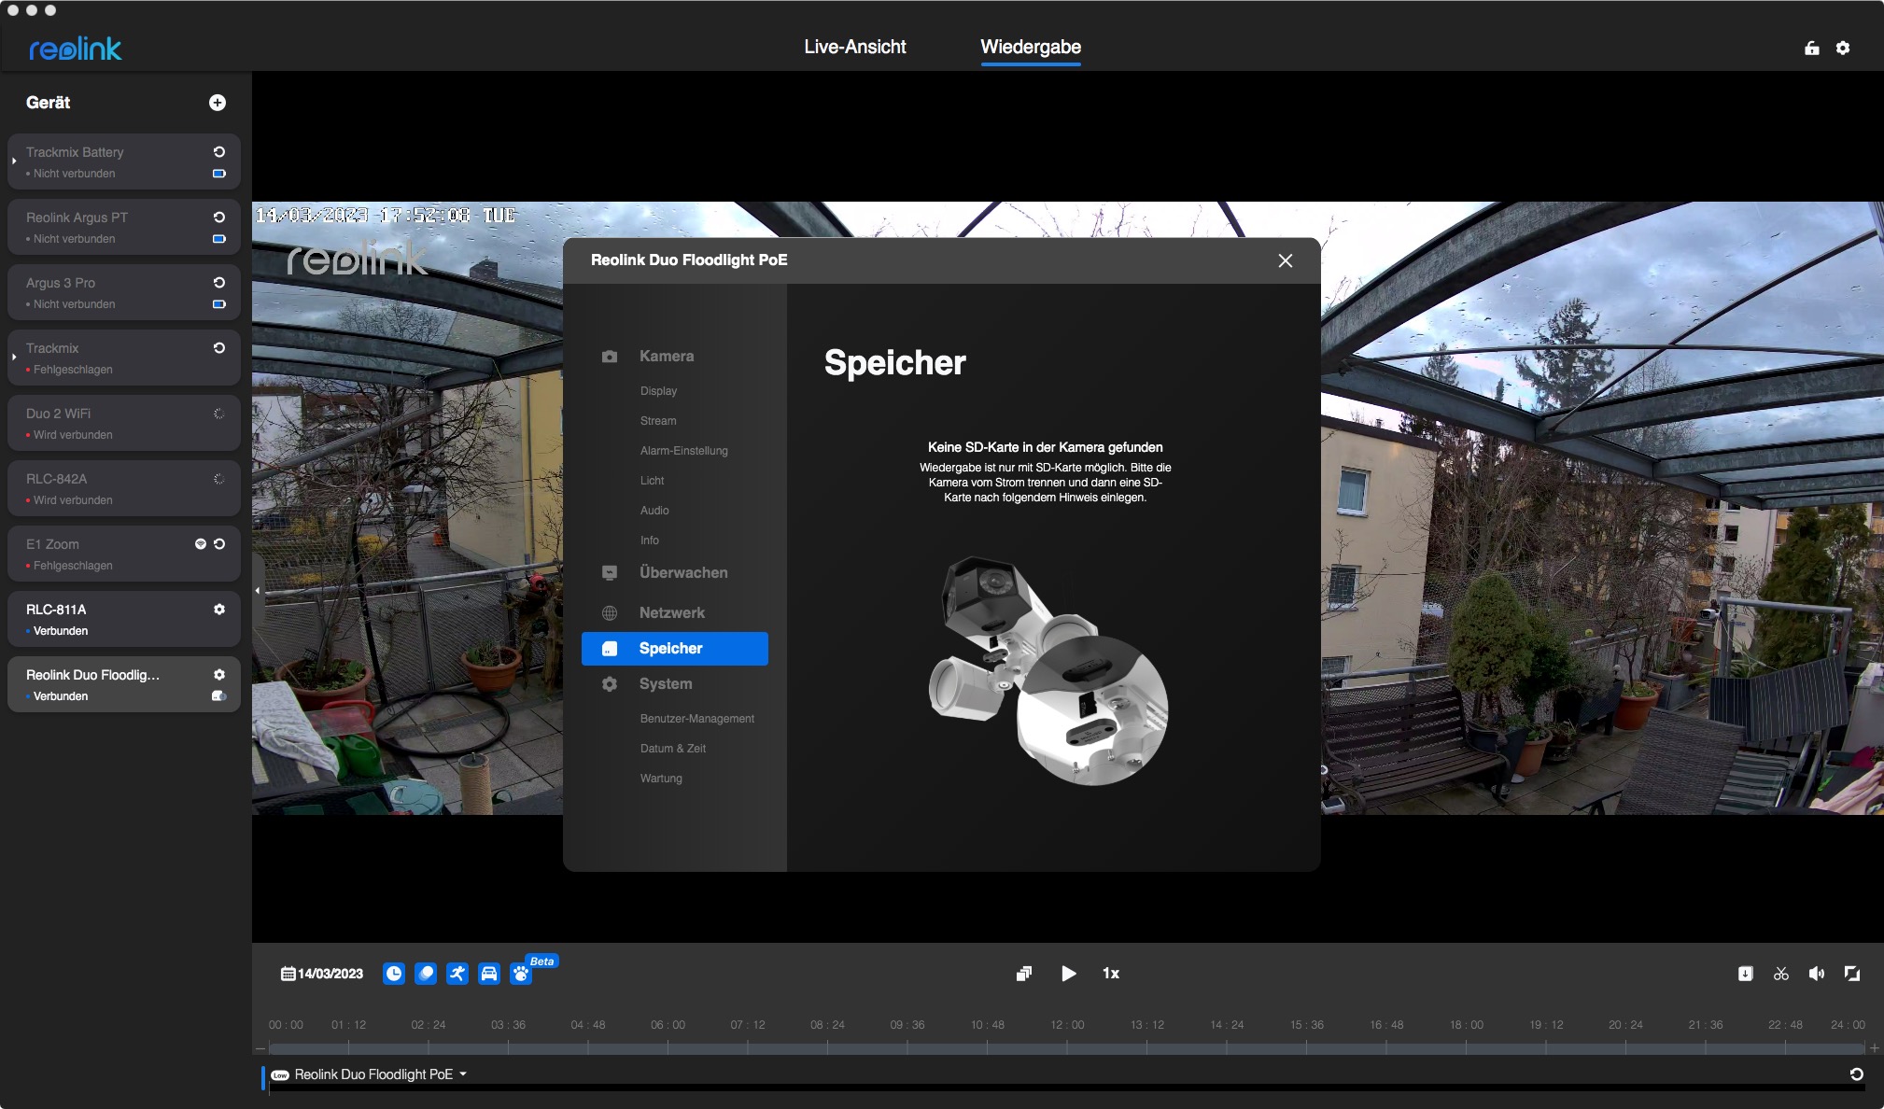
Task: Open the 1x playback speed selector
Action: coord(1111,973)
